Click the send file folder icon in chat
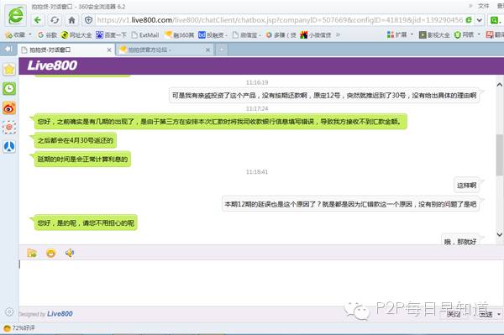The width and height of the screenshot is (504, 335). tap(32, 253)
